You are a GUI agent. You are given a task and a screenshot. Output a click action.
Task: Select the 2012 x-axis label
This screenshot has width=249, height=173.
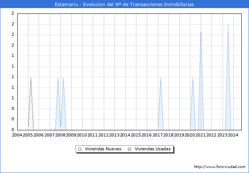[103, 135]
